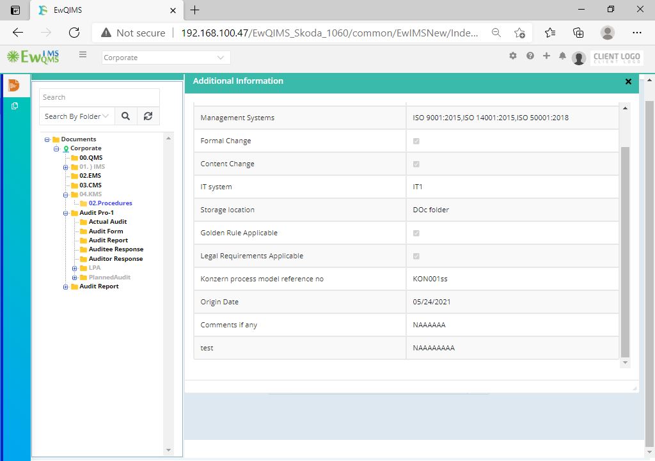Select the 03.CMS folder
The image size is (655, 461).
point(90,185)
